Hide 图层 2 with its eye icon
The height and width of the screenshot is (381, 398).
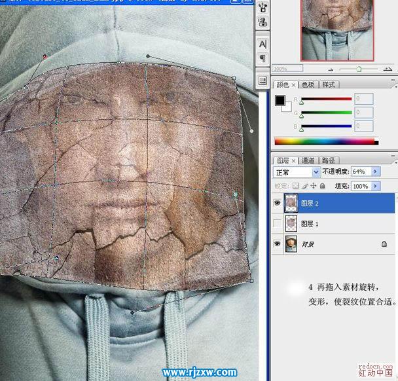[277, 203]
